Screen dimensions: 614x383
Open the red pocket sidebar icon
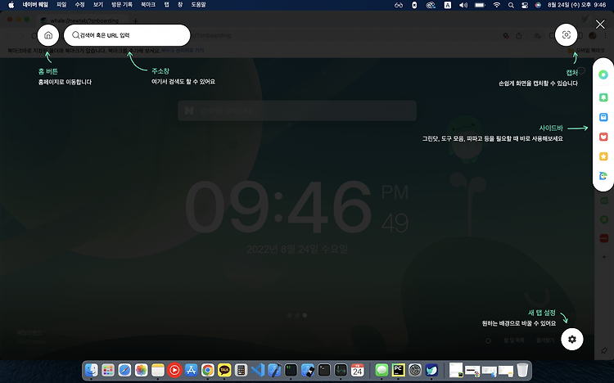click(x=603, y=137)
